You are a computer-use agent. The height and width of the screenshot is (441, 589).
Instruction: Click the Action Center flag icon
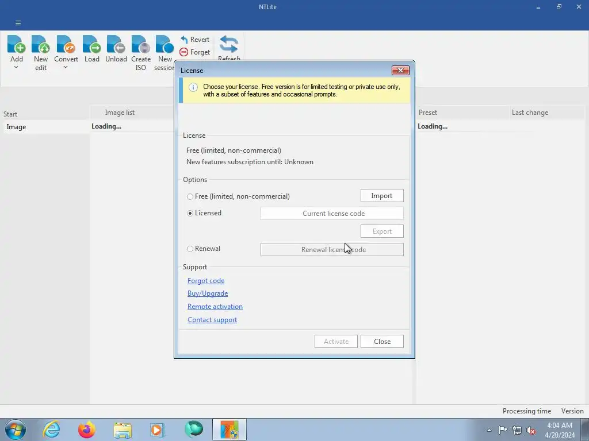click(503, 430)
